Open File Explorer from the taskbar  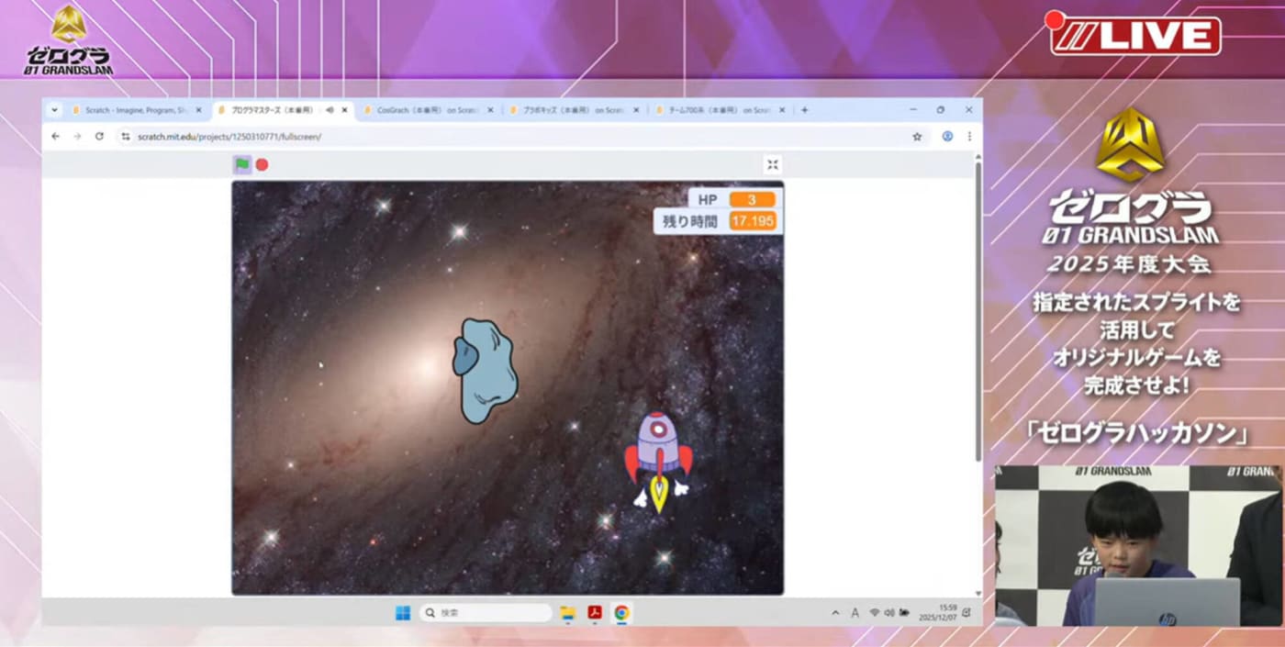click(567, 613)
